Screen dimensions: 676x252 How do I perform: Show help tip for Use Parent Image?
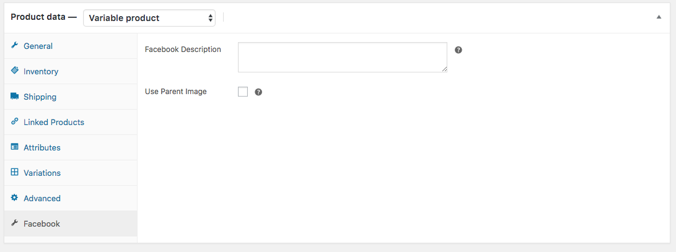click(258, 92)
